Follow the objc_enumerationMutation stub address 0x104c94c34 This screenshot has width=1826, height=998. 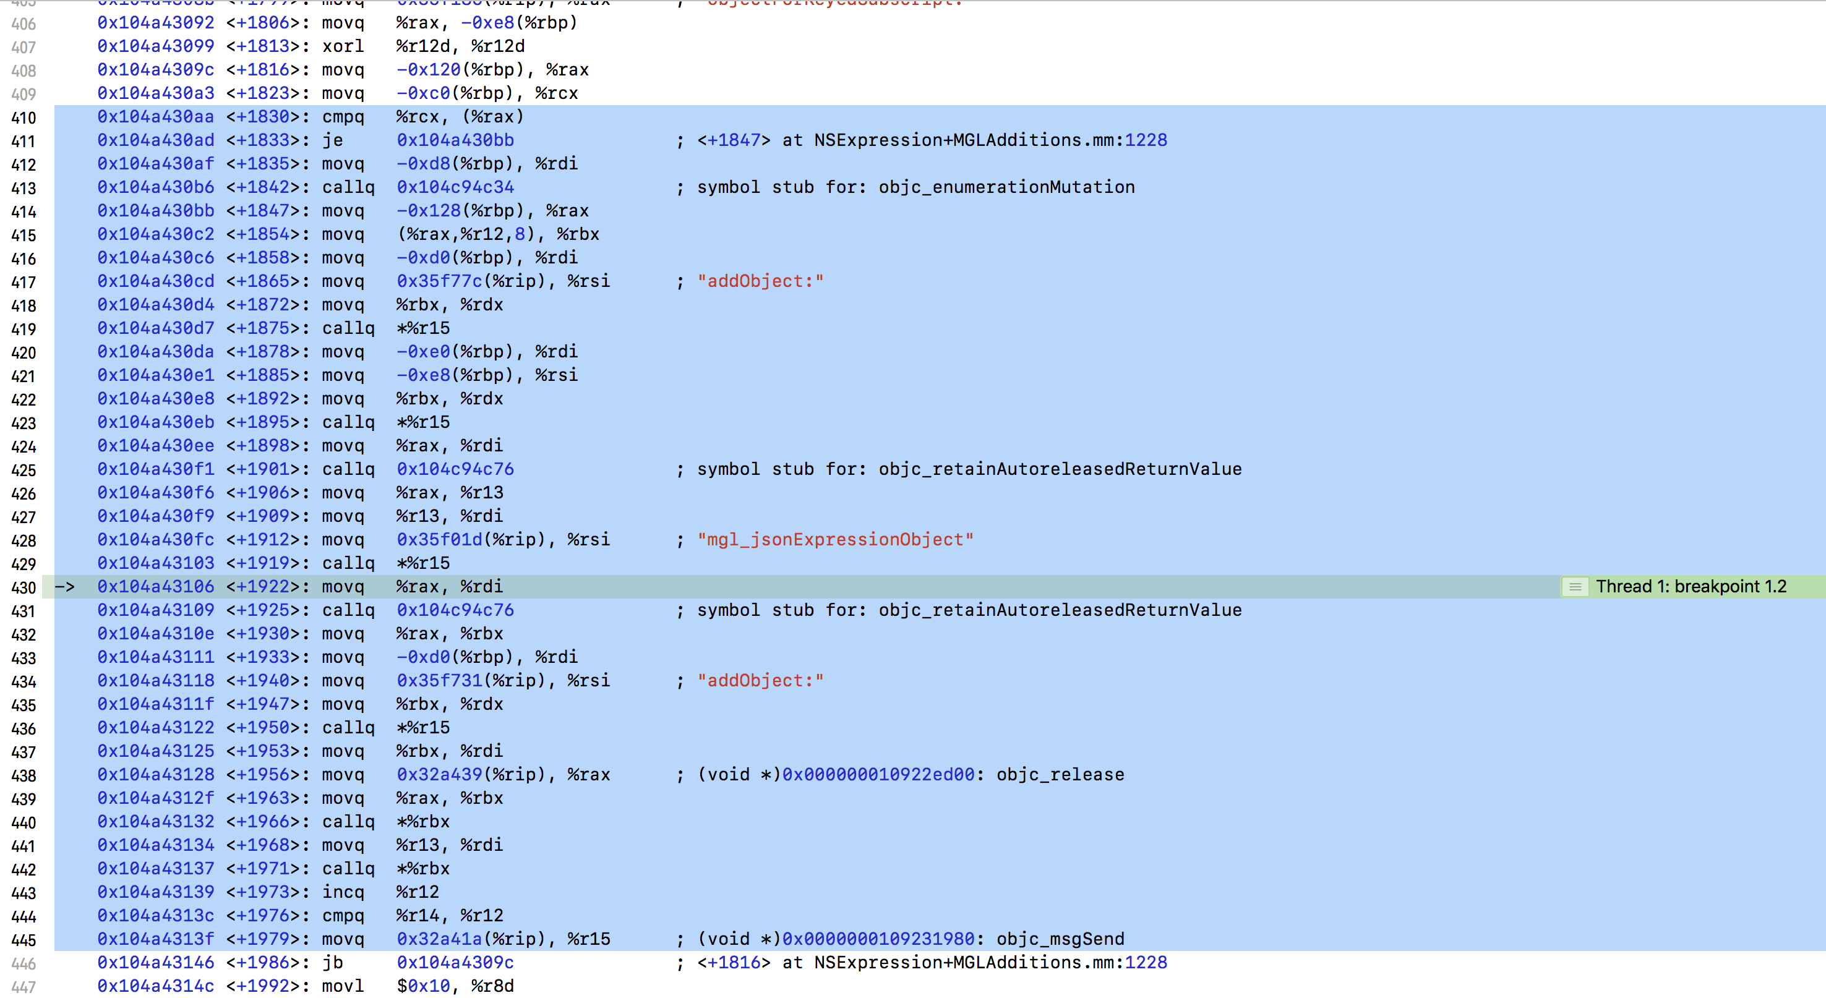pyautogui.click(x=455, y=187)
